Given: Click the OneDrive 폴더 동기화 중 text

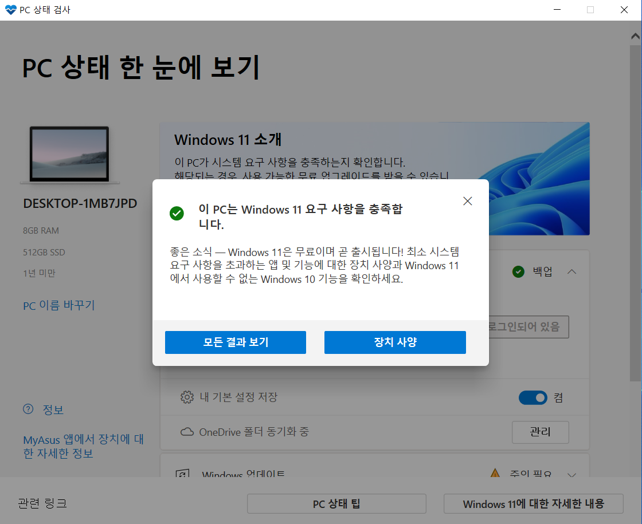Looking at the screenshot, I should click(x=254, y=432).
